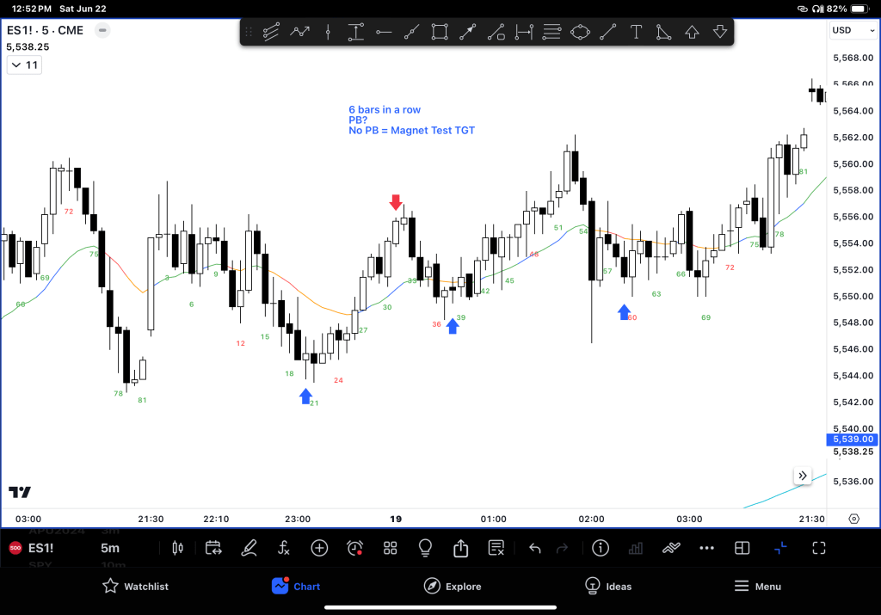Tap the share chart icon

[460, 548]
